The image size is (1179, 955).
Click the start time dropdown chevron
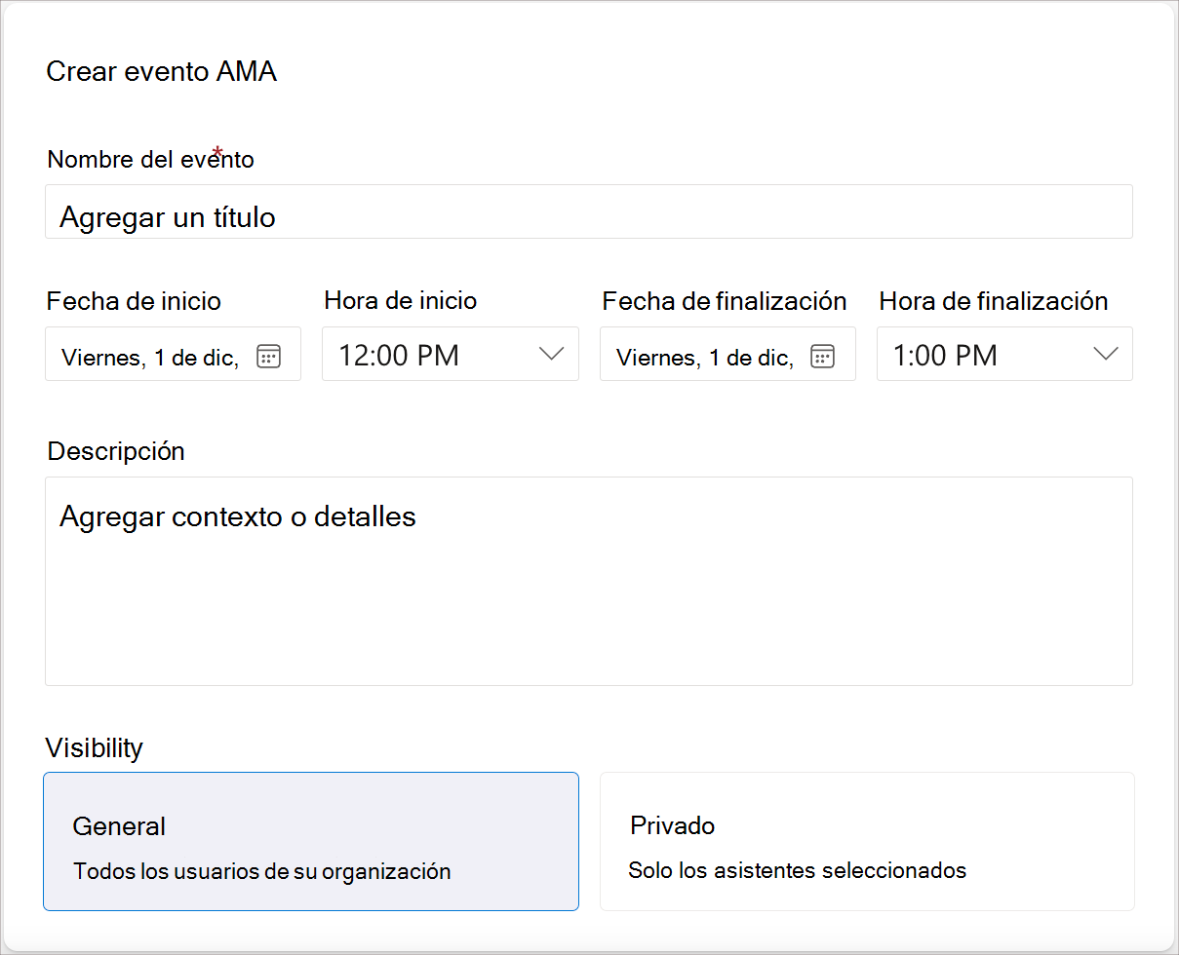[x=552, y=355]
